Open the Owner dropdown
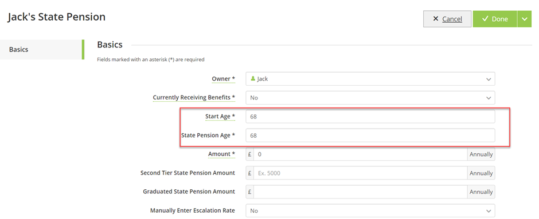 tap(370, 79)
